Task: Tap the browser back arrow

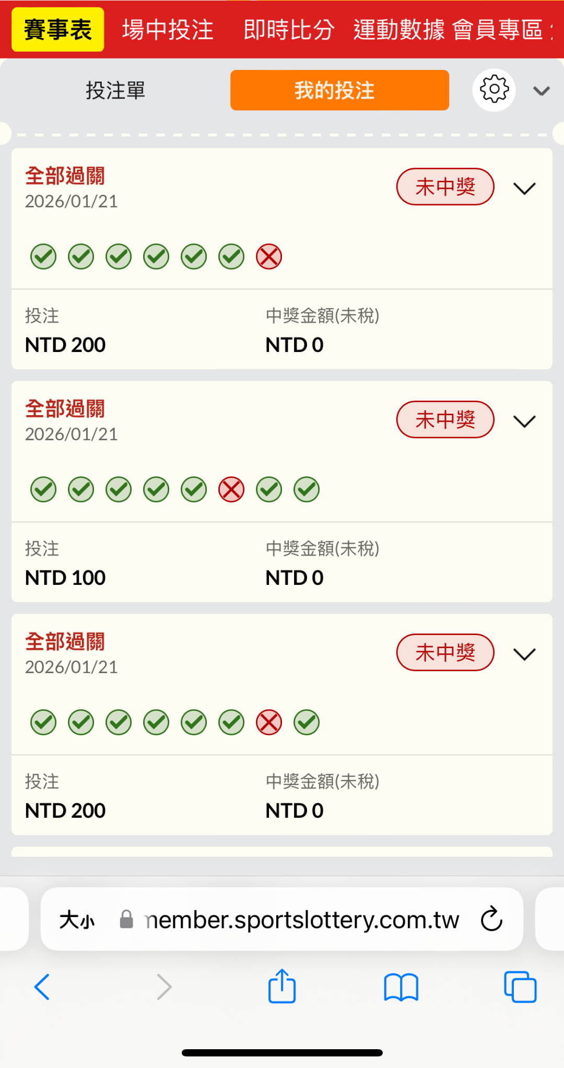Action: point(42,987)
